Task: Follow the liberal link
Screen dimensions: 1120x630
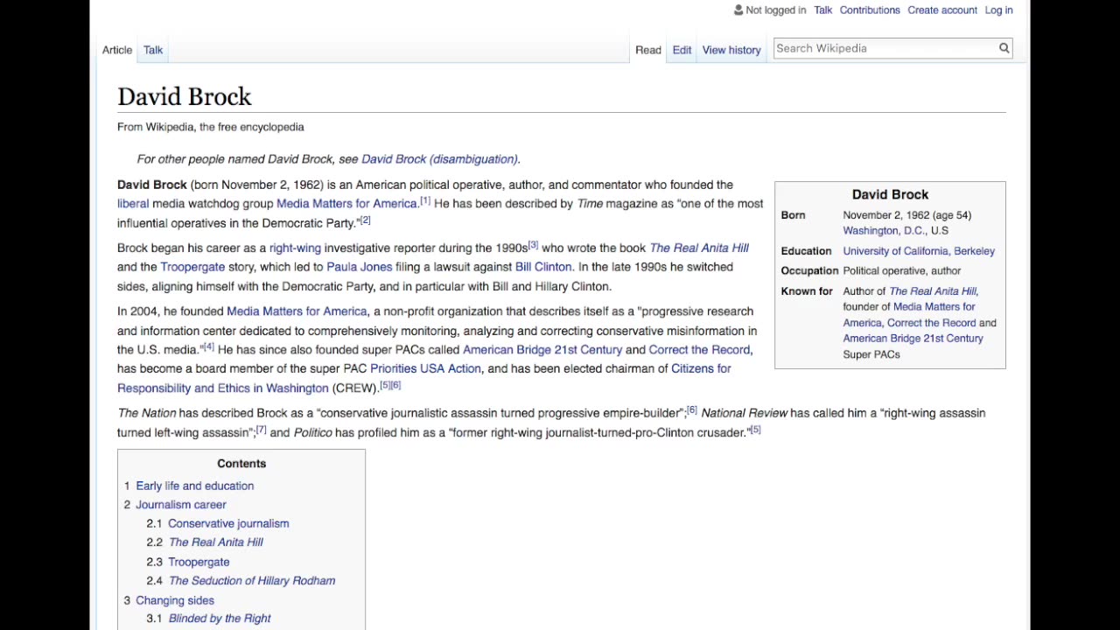Action: 133,204
